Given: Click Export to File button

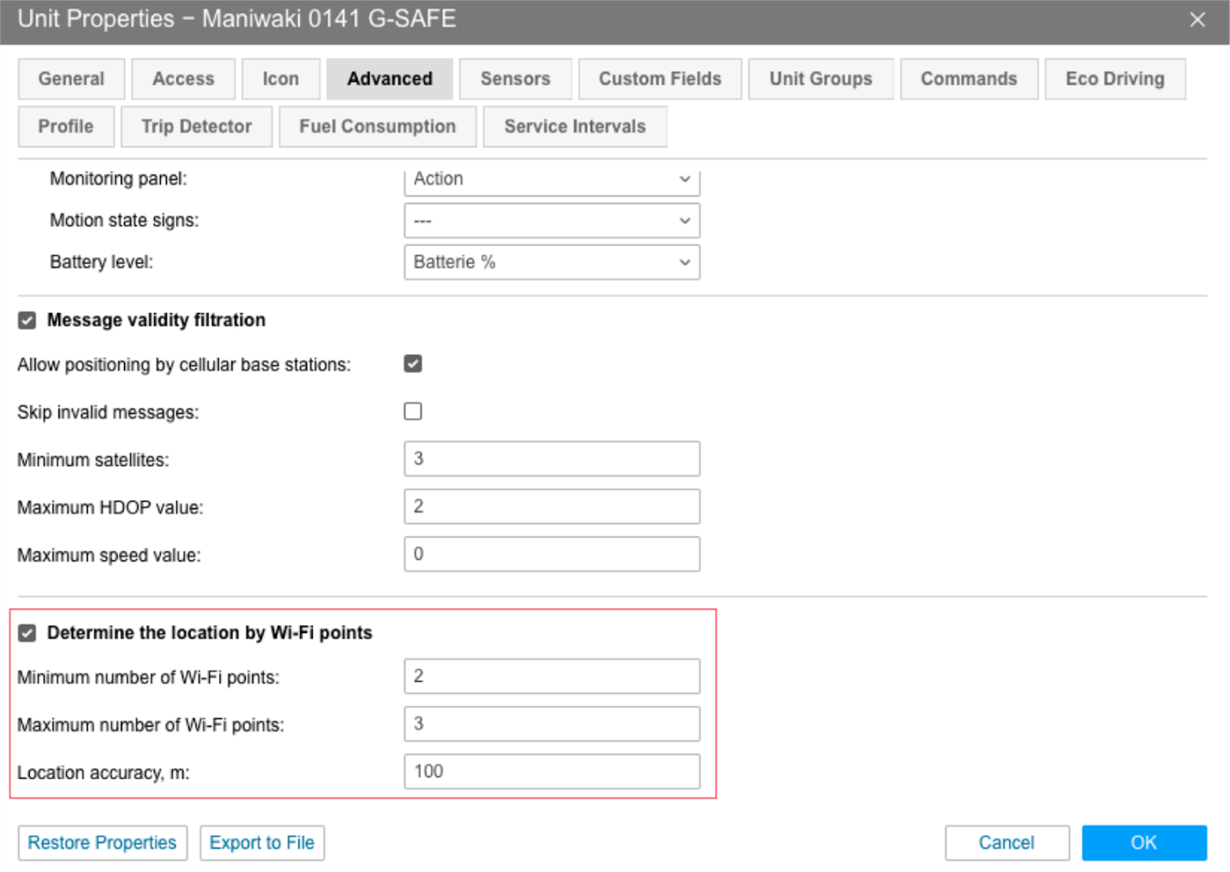Looking at the screenshot, I should click(262, 843).
